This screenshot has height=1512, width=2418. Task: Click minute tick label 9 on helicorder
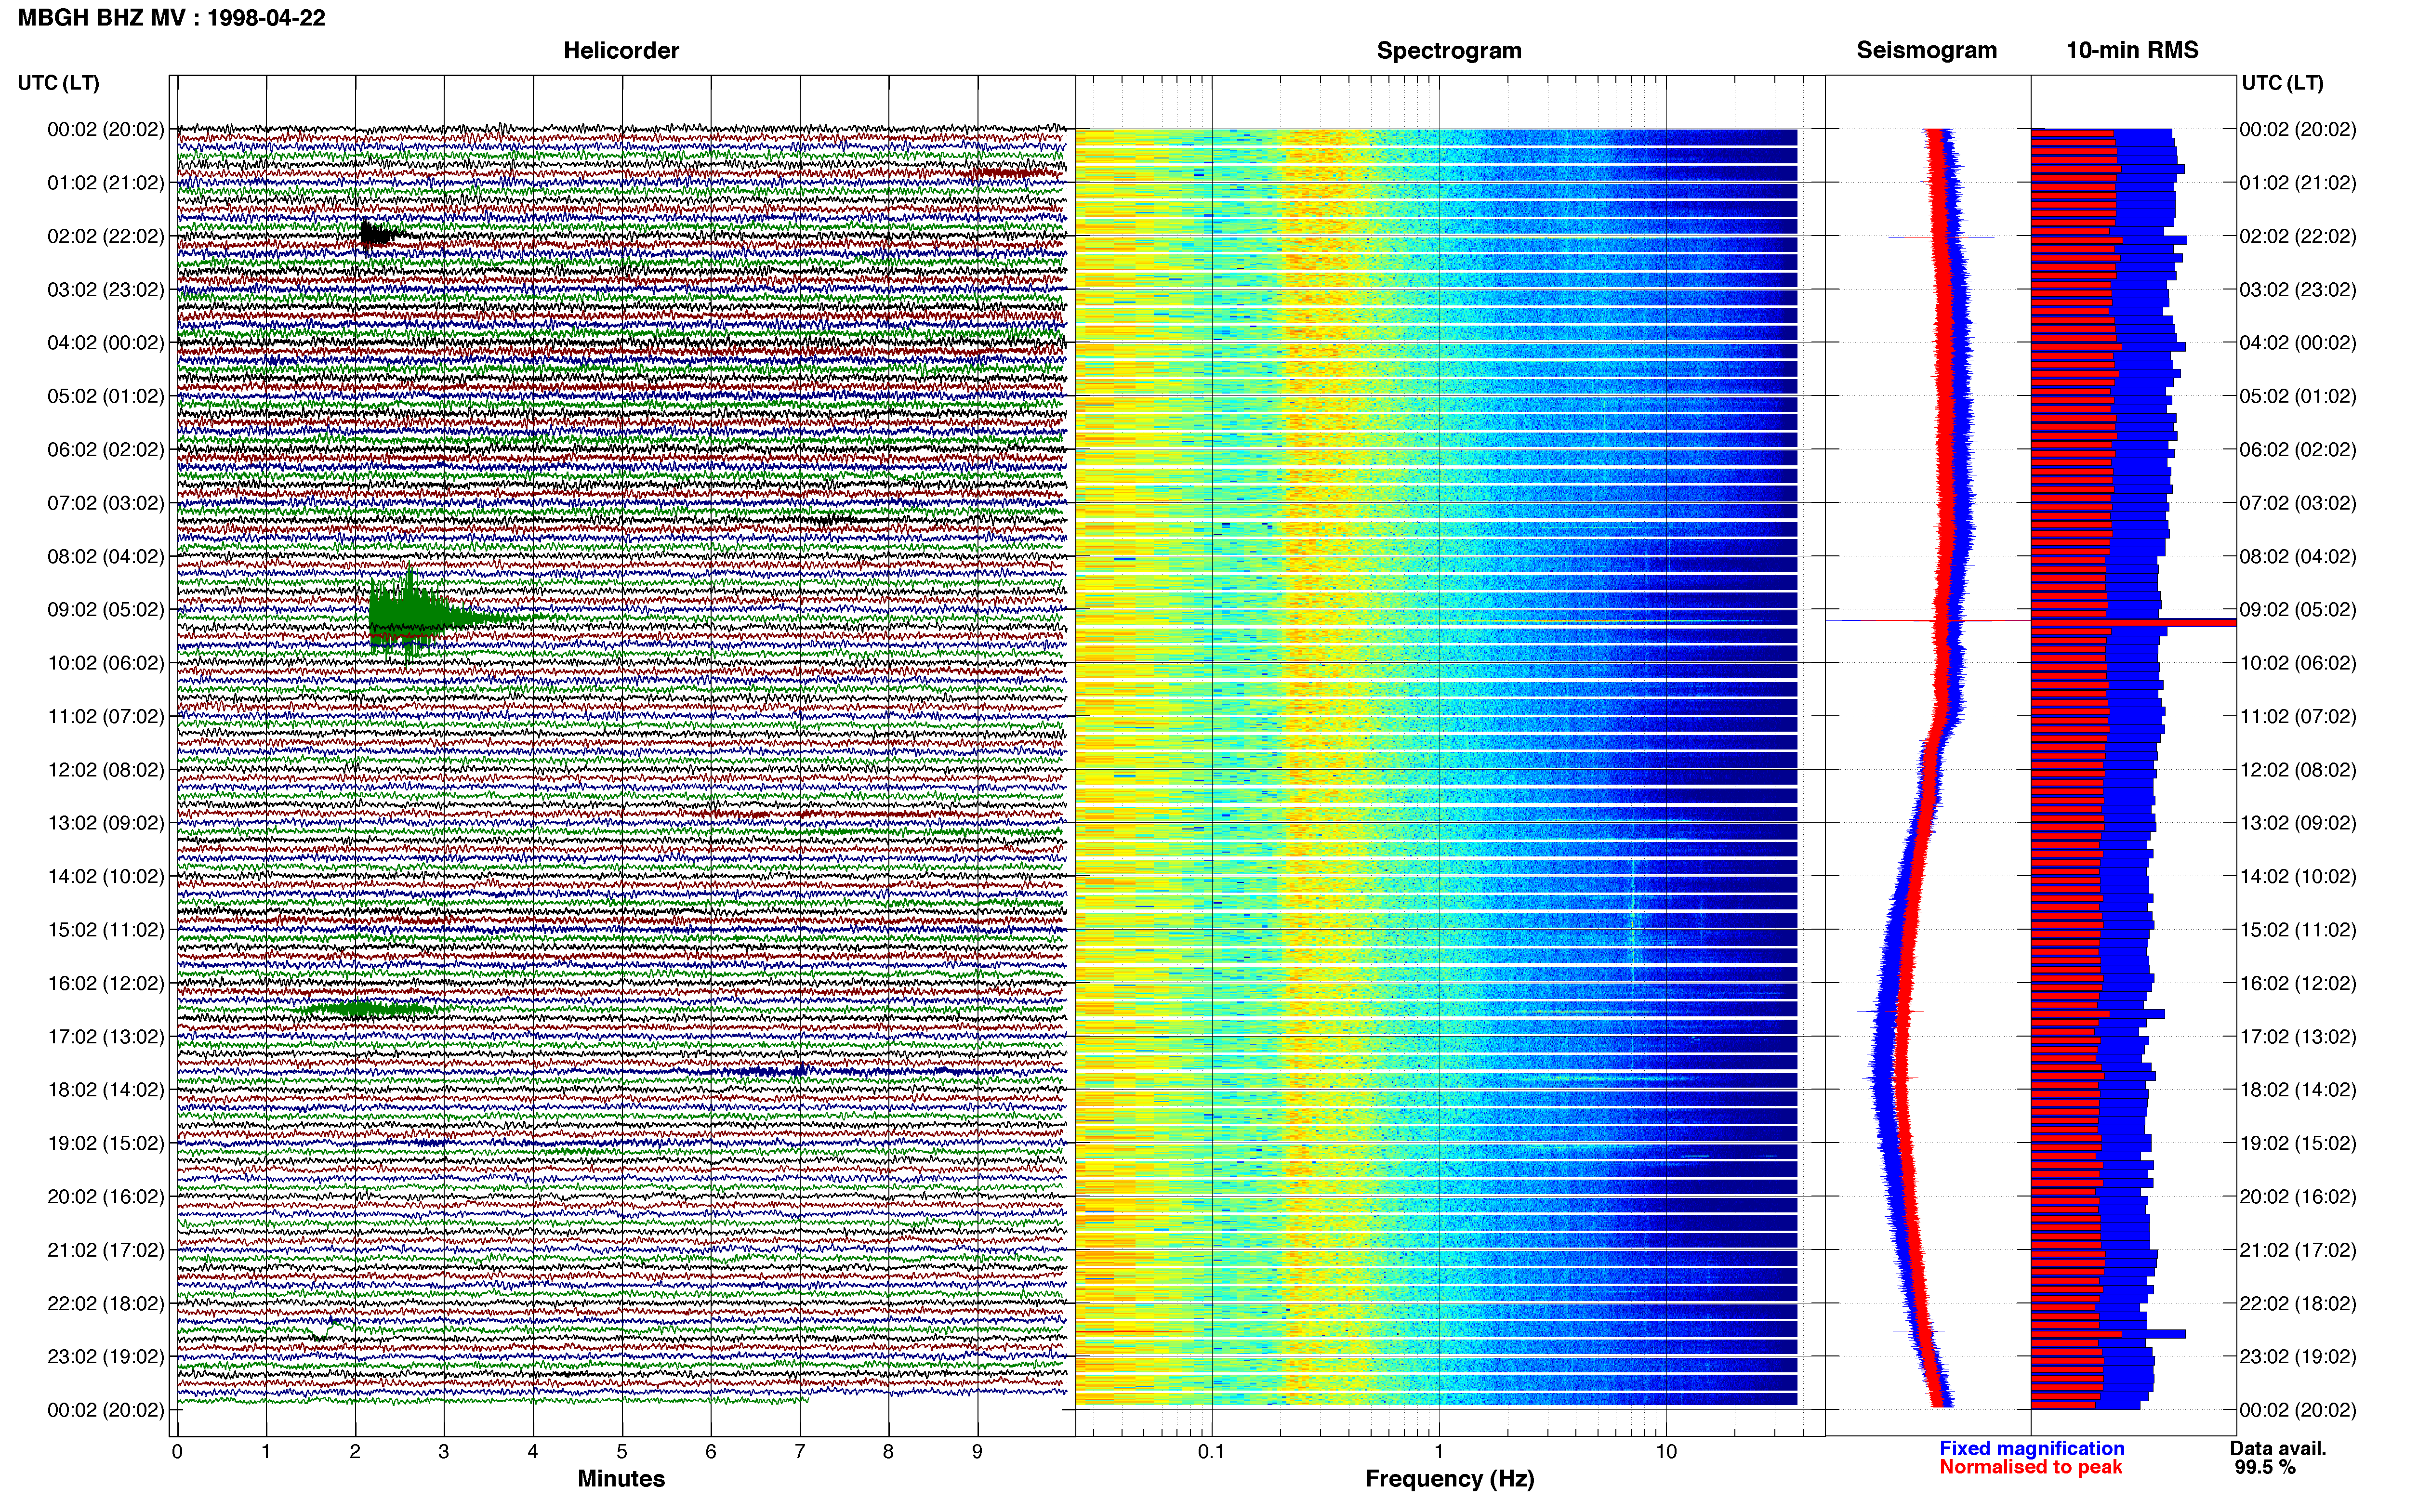pyautogui.click(x=977, y=1452)
